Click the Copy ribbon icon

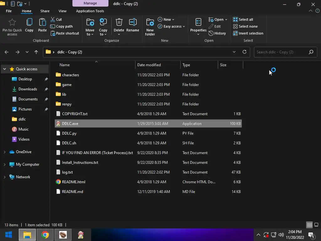click(29, 25)
